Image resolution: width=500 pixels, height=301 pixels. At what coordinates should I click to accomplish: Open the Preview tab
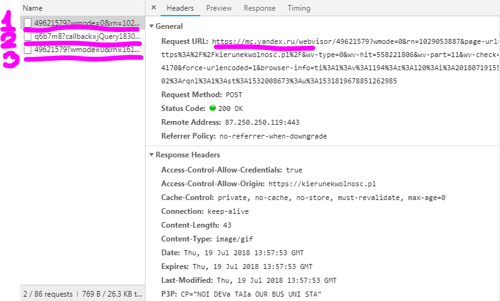tap(218, 8)
